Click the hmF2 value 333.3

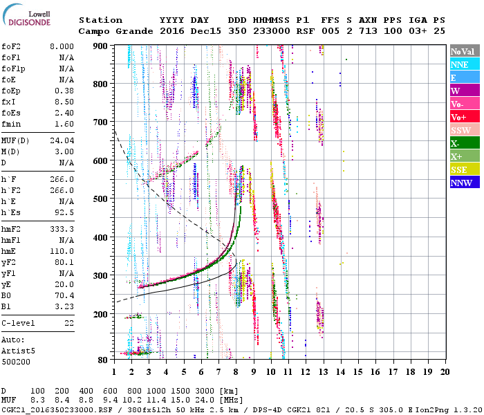tap(62, 230)
